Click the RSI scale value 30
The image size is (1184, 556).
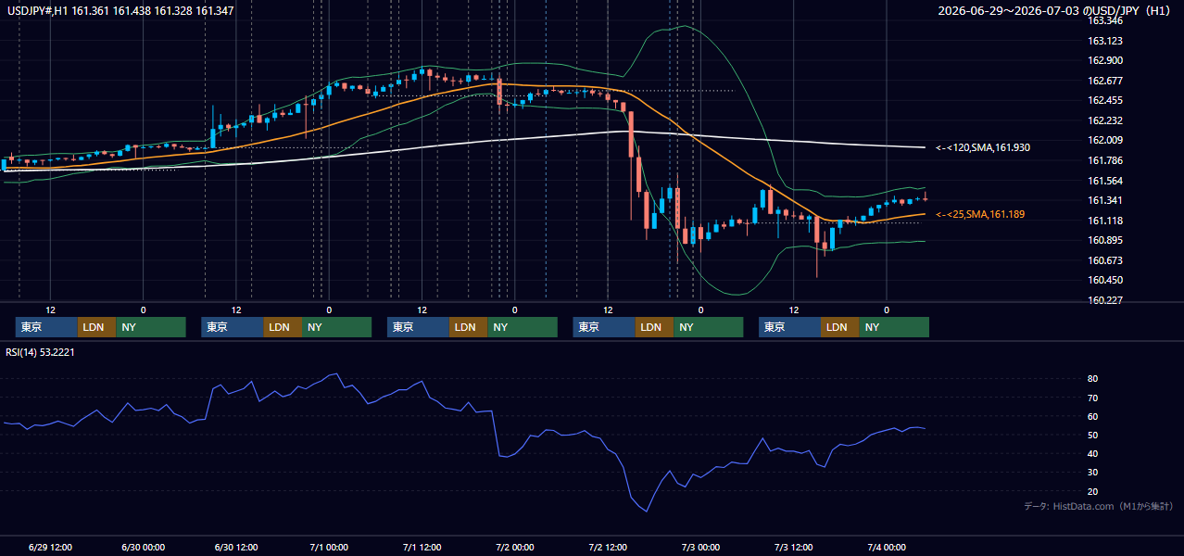pos(1093,472)
